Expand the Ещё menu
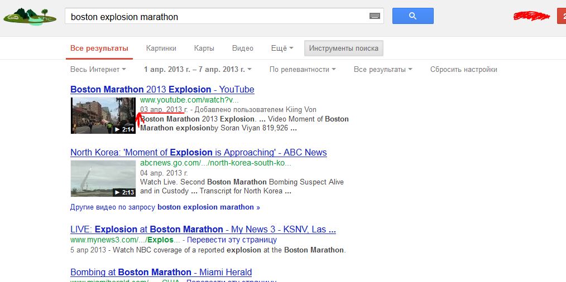Viewport: 566px width, 282px height. click(x=282, y=48)
